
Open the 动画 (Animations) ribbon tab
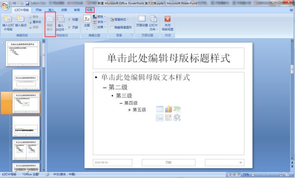point(64,10)
